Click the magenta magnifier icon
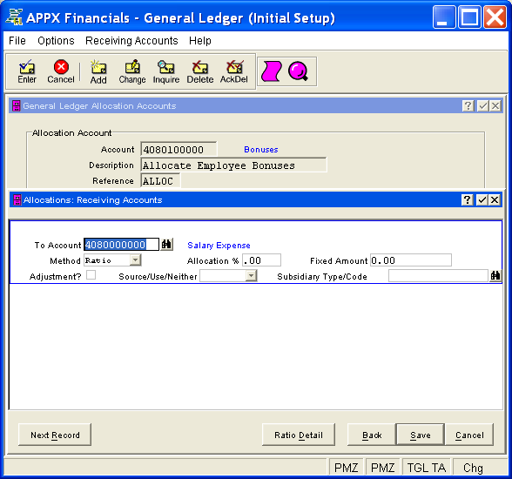 [298, 71]
